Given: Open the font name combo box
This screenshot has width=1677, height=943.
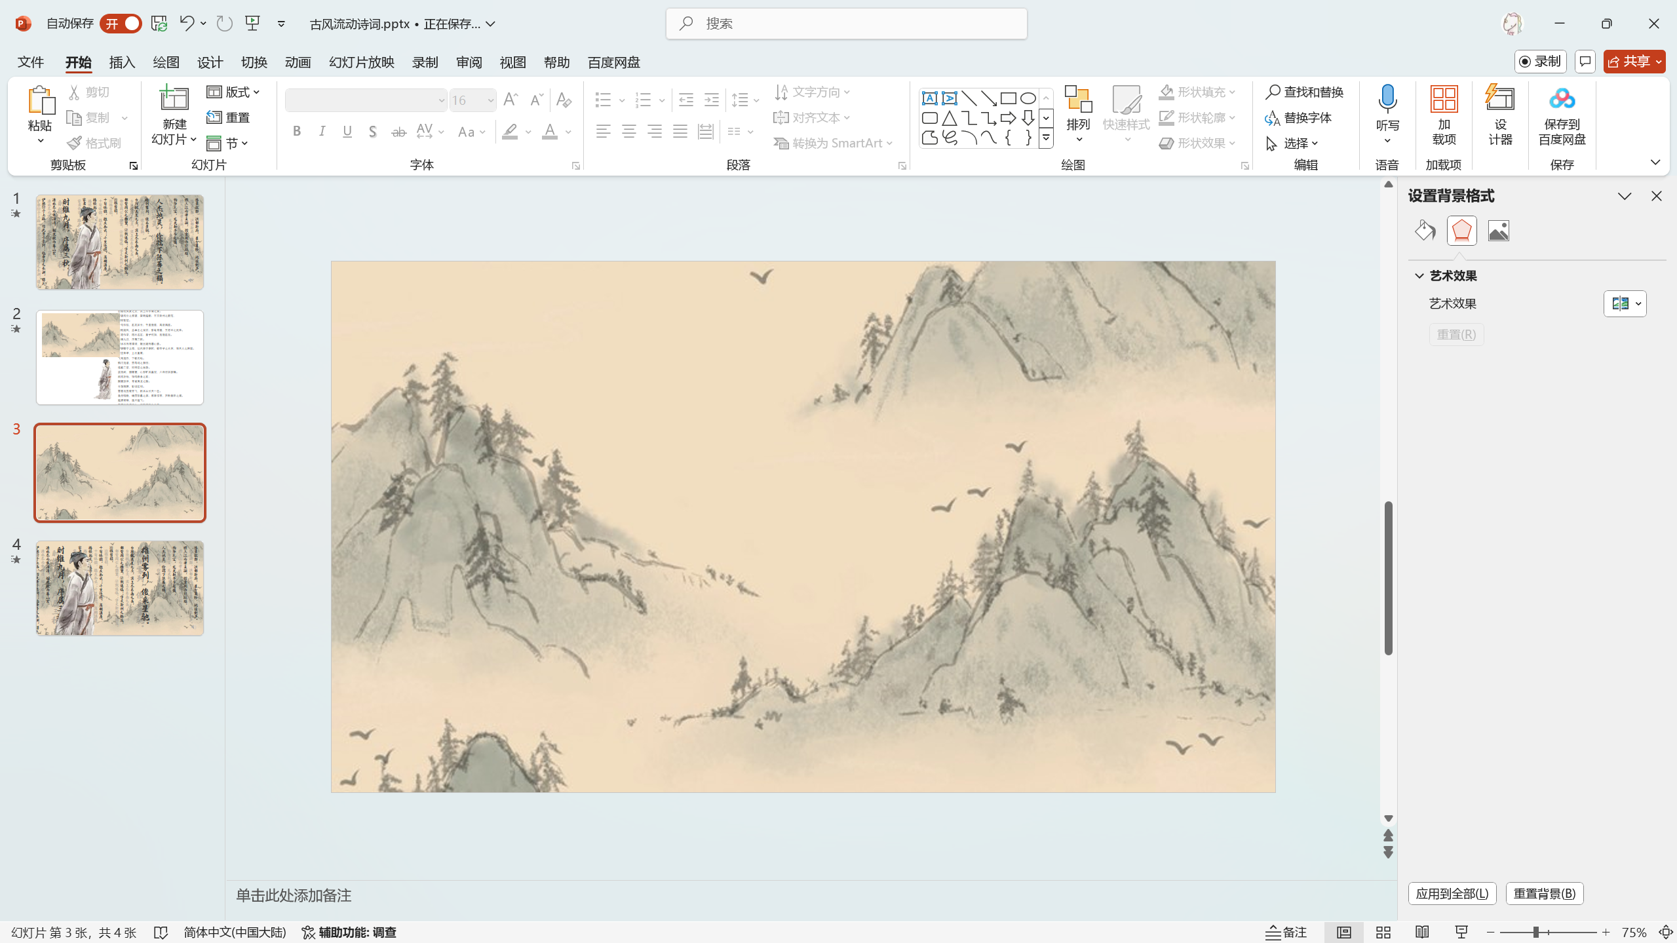Looking at the screenshot, I should pos(366,100).
